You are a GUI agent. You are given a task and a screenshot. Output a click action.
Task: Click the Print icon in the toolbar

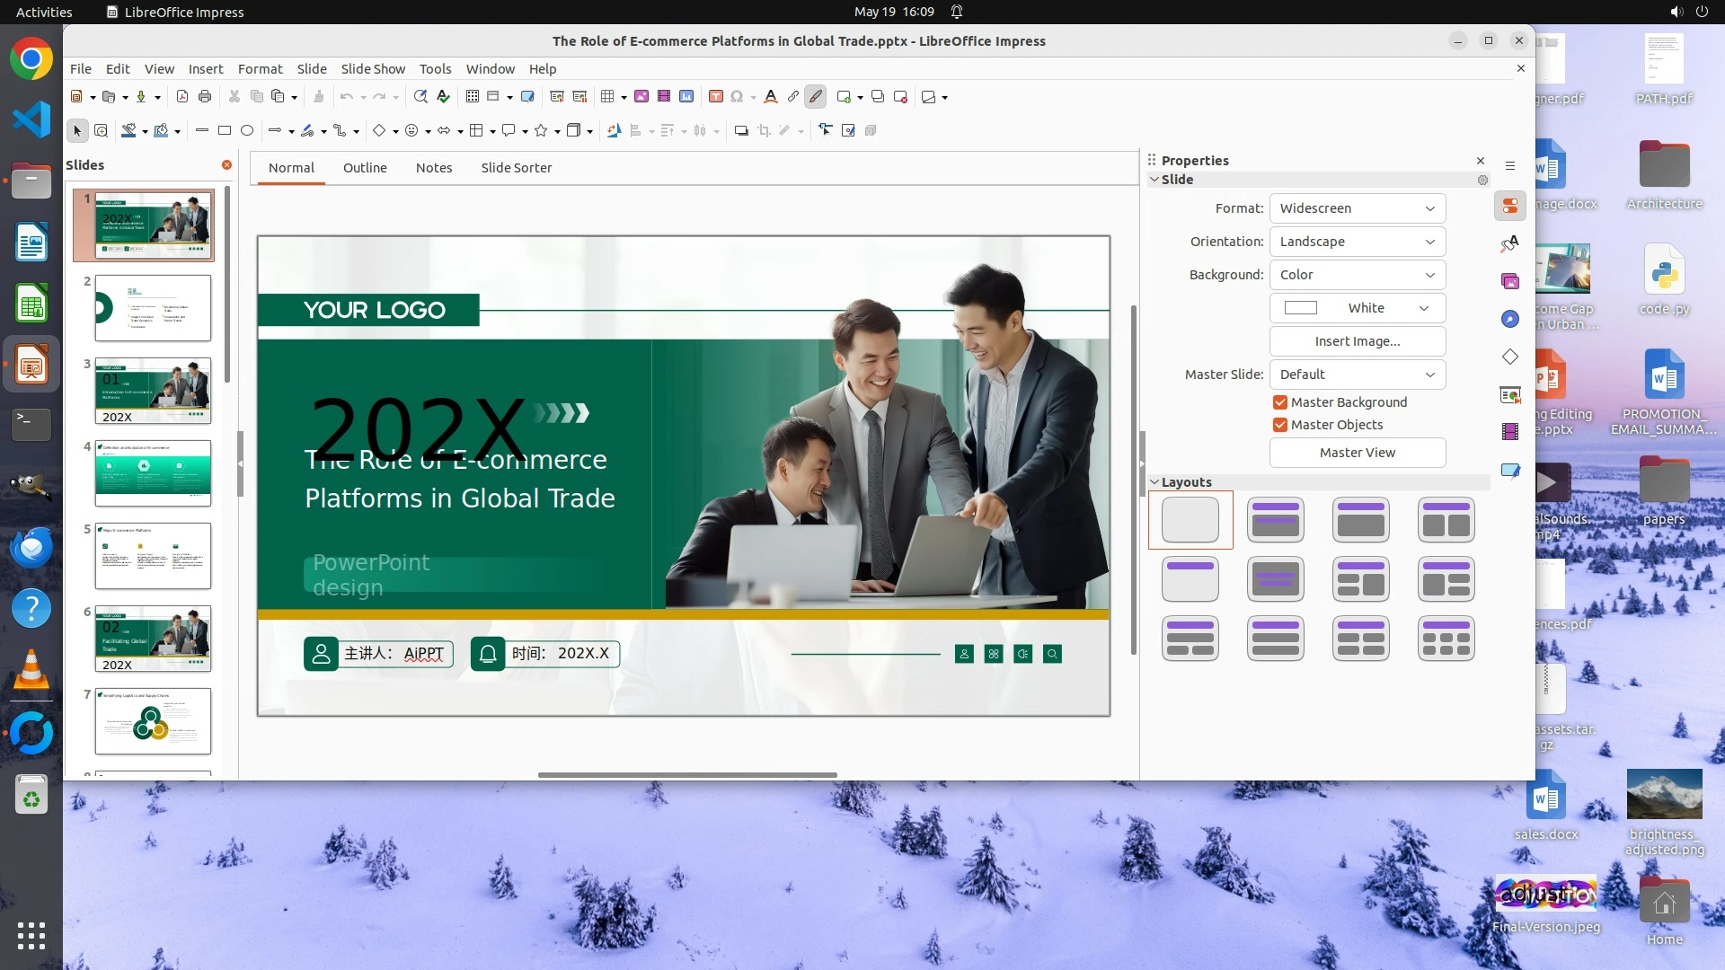point(205,97)
